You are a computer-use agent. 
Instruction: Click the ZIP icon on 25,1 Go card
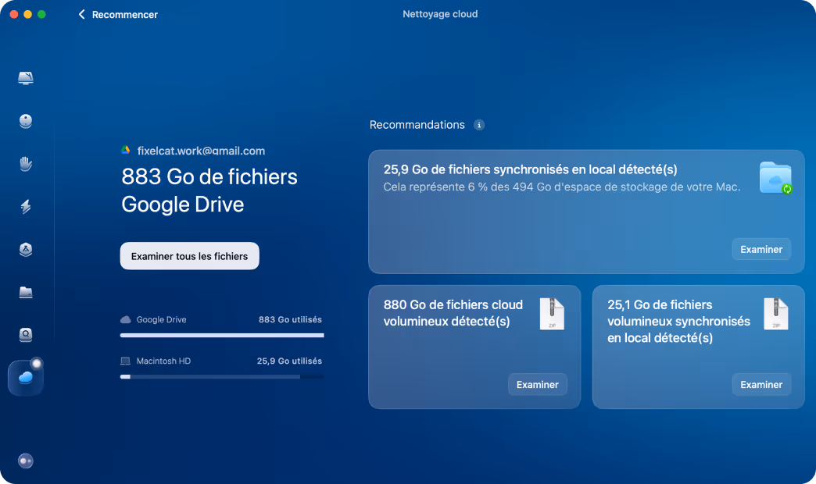[x=775, y=314]
